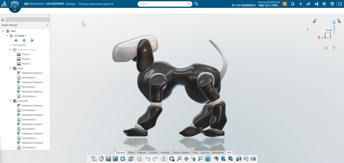Toggle the ZX plane icon under 3D Shape 1
The image size is (344, 163).
click(x=32, y=40)
